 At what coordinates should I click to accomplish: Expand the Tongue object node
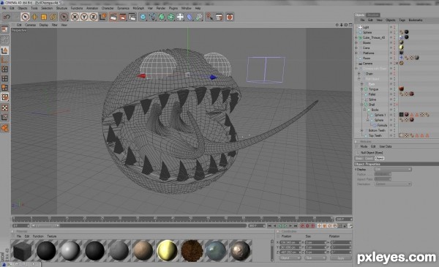361,89
